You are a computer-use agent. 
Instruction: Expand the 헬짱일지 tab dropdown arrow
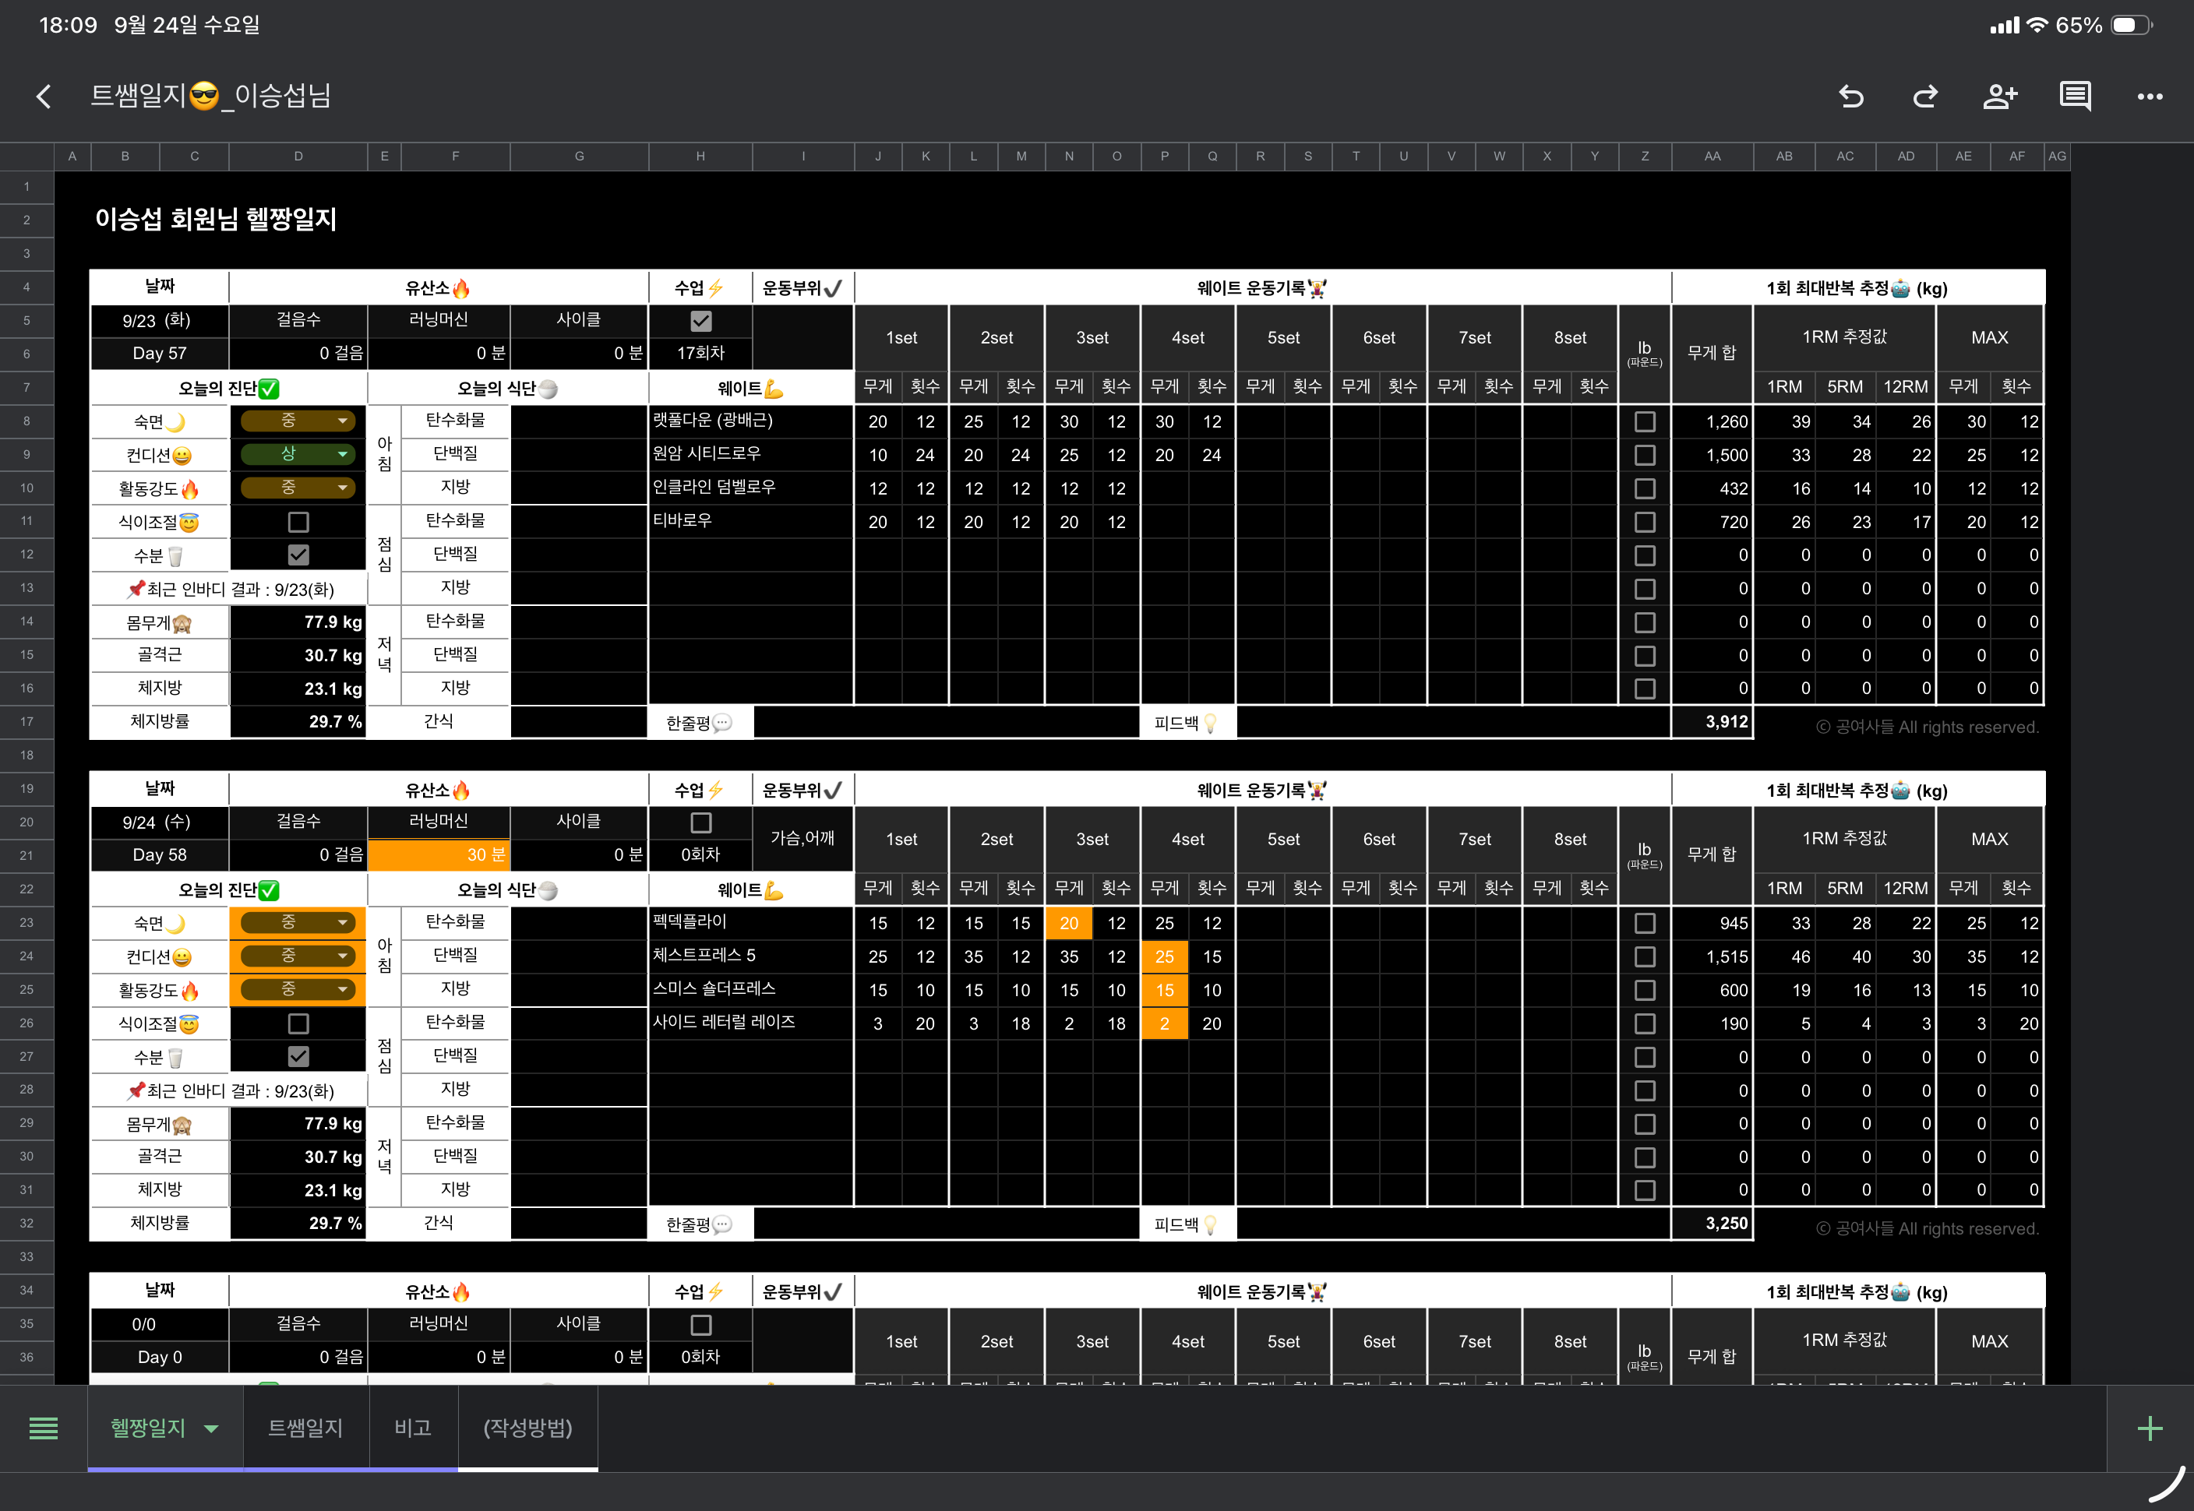click(211, 1428)
